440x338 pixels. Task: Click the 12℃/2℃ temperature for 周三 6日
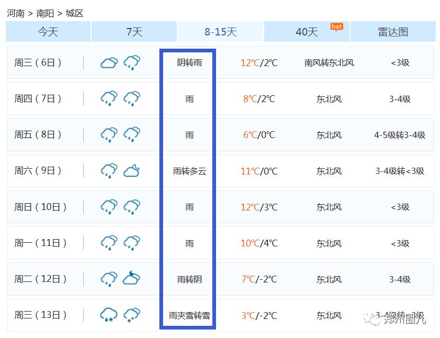click(259, 63)
